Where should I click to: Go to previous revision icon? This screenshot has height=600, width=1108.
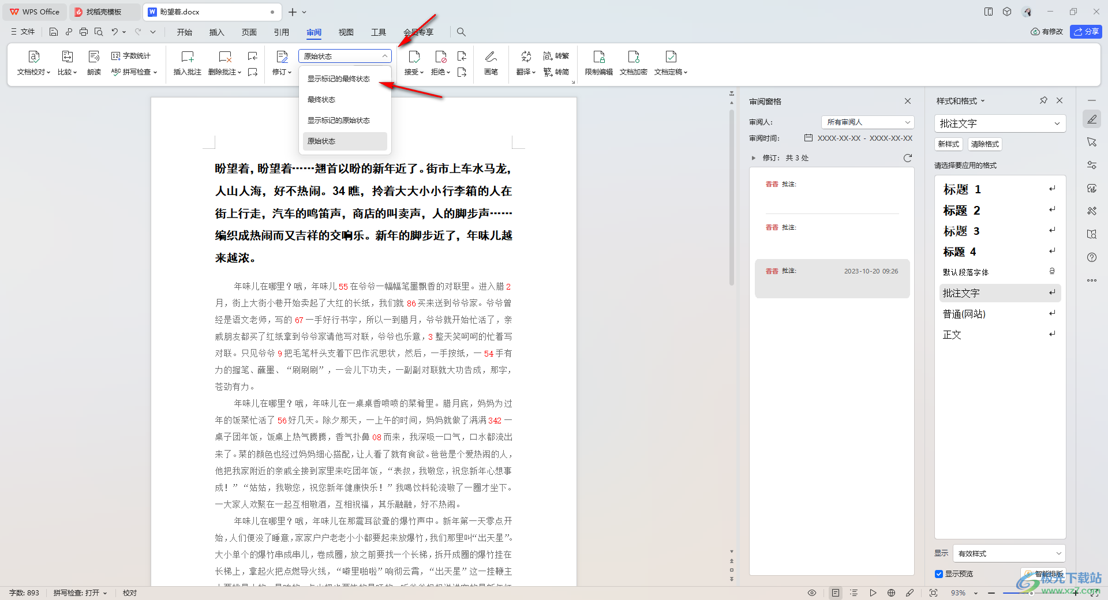pyautogui.click(x=462, y=56)
